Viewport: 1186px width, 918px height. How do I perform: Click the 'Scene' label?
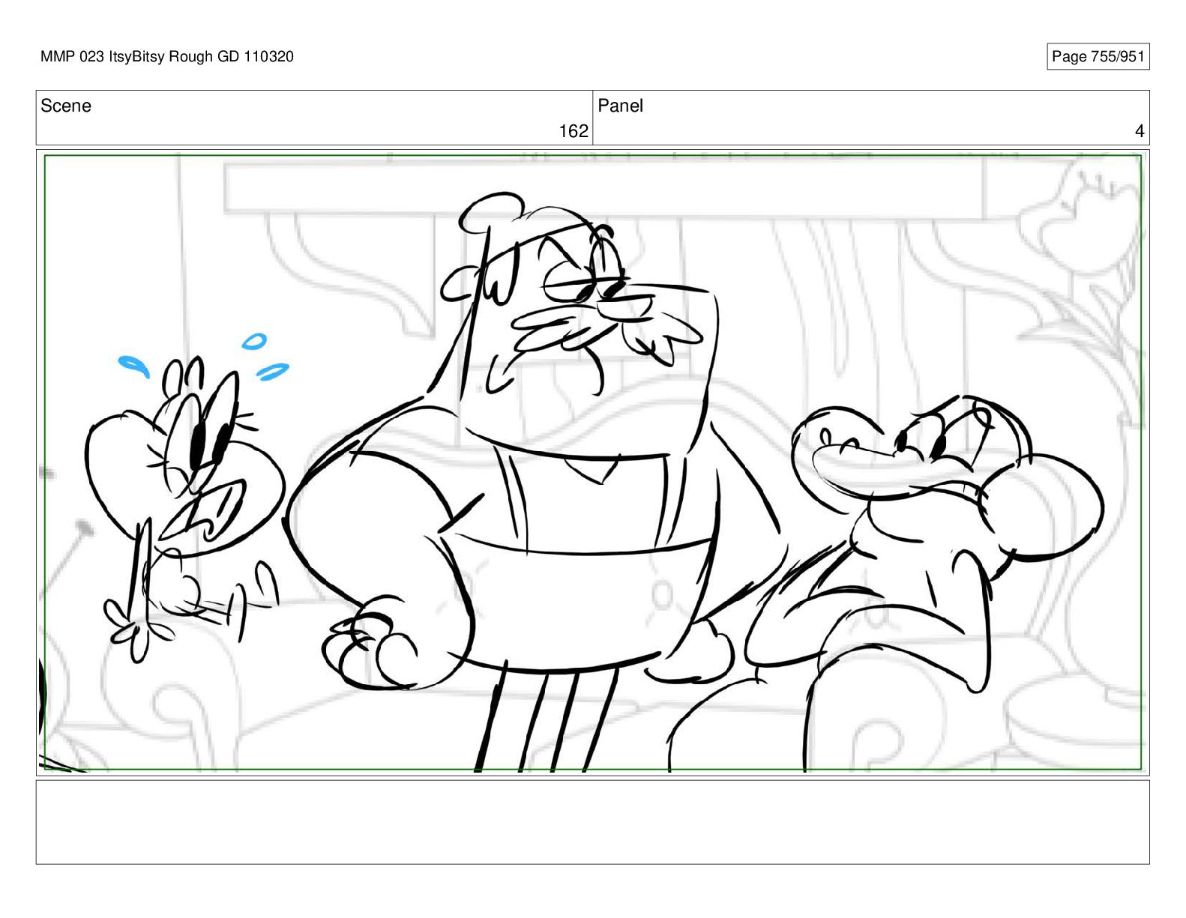[66, 106]
